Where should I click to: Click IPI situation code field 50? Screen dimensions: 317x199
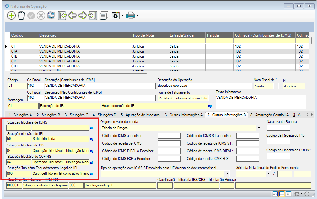19,139
